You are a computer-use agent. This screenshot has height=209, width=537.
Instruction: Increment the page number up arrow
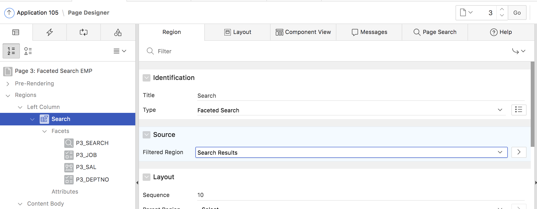[502, 9]
